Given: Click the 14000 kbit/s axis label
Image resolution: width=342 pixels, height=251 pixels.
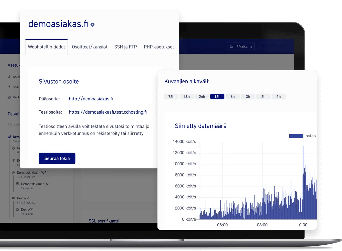Looking at the screenshot, I should pyautogui.click(x=184, y=142).
